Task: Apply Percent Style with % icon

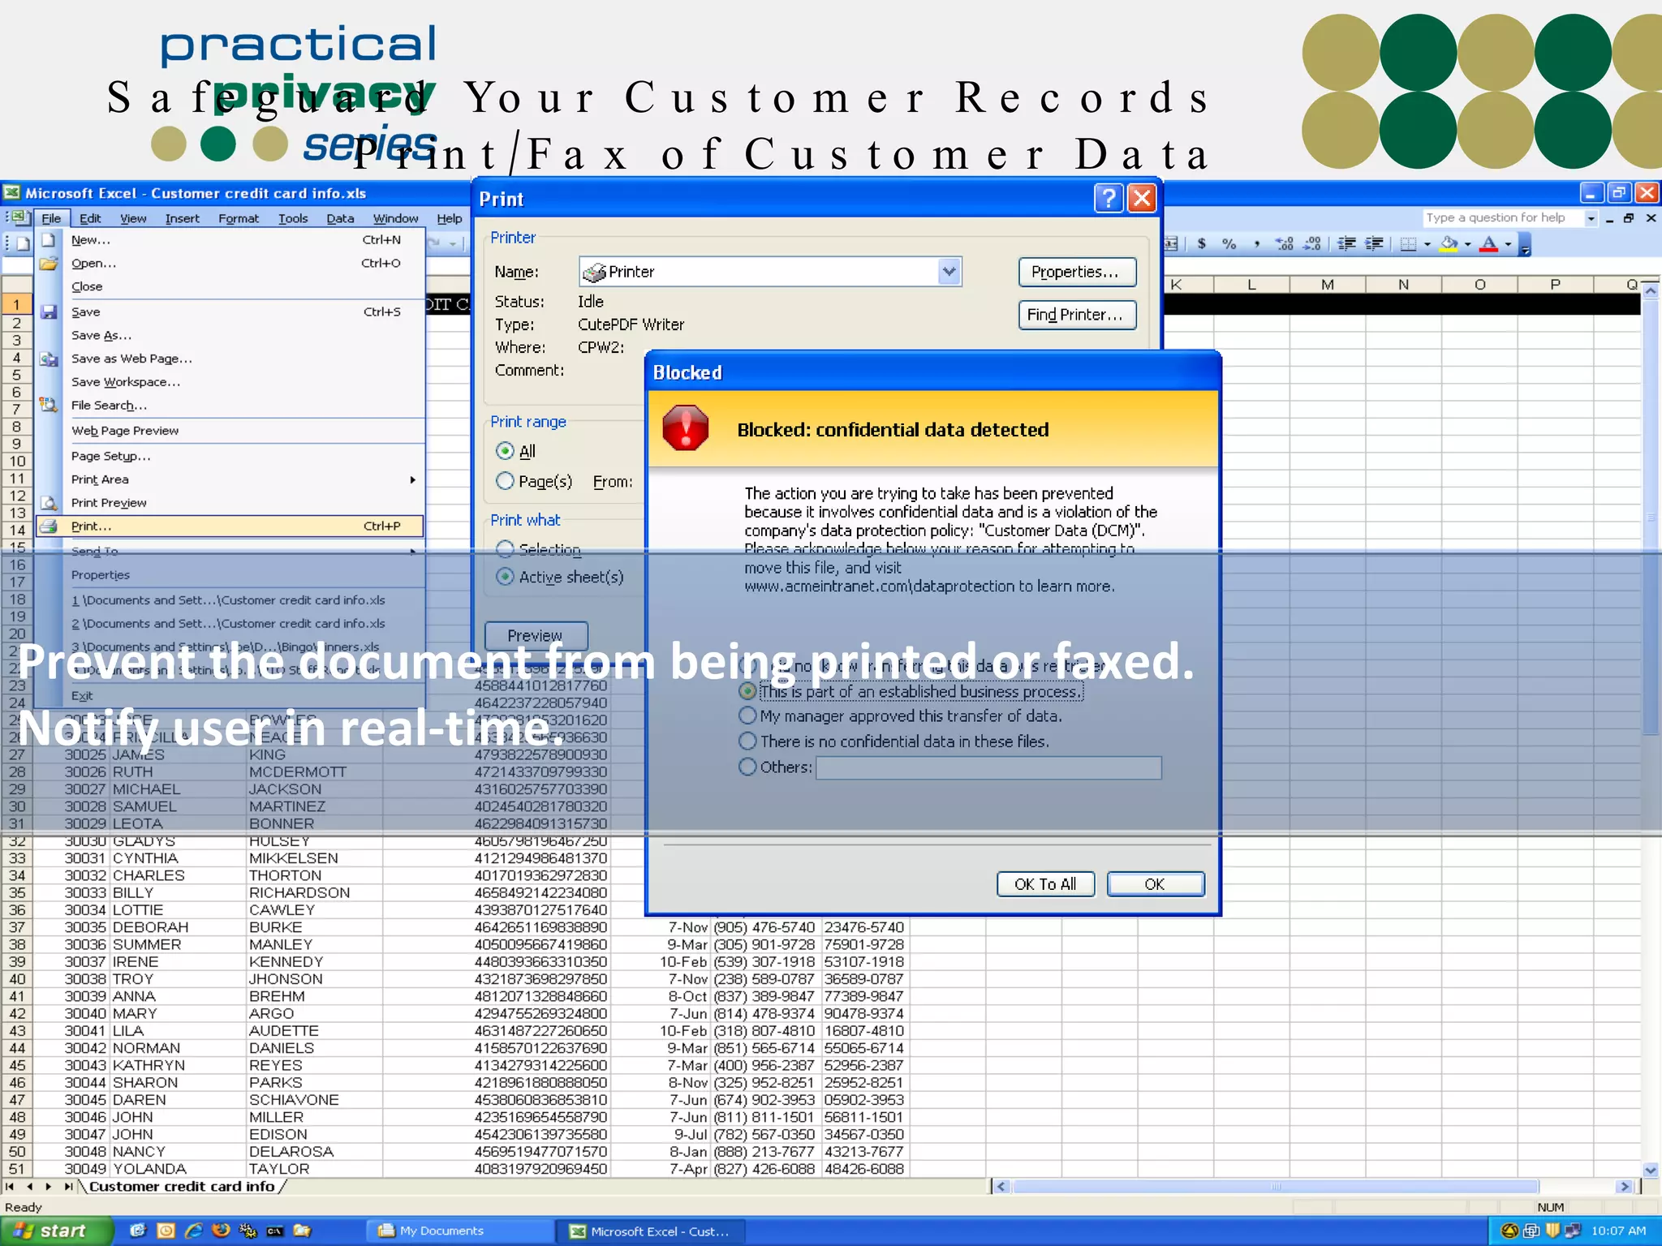Action: click(1229, 243)
